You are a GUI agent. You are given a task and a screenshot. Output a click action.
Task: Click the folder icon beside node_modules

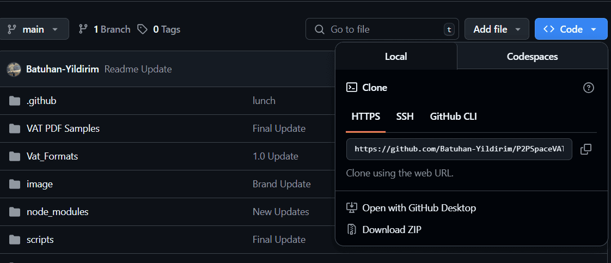point(14,212)
